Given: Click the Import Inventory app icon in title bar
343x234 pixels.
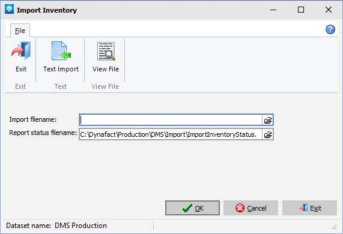Looking at the screenshot, I should tap(9, 9).
